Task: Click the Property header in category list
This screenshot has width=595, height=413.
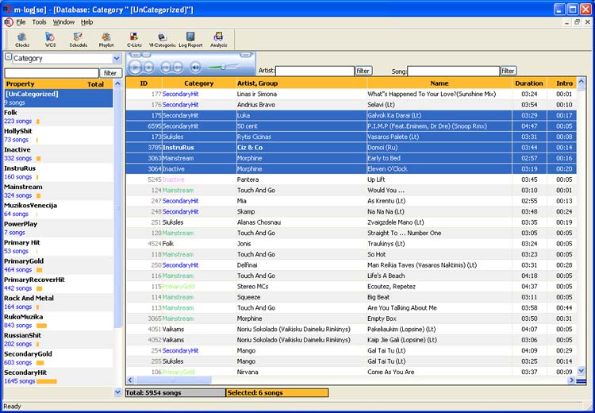Action: 20,84
